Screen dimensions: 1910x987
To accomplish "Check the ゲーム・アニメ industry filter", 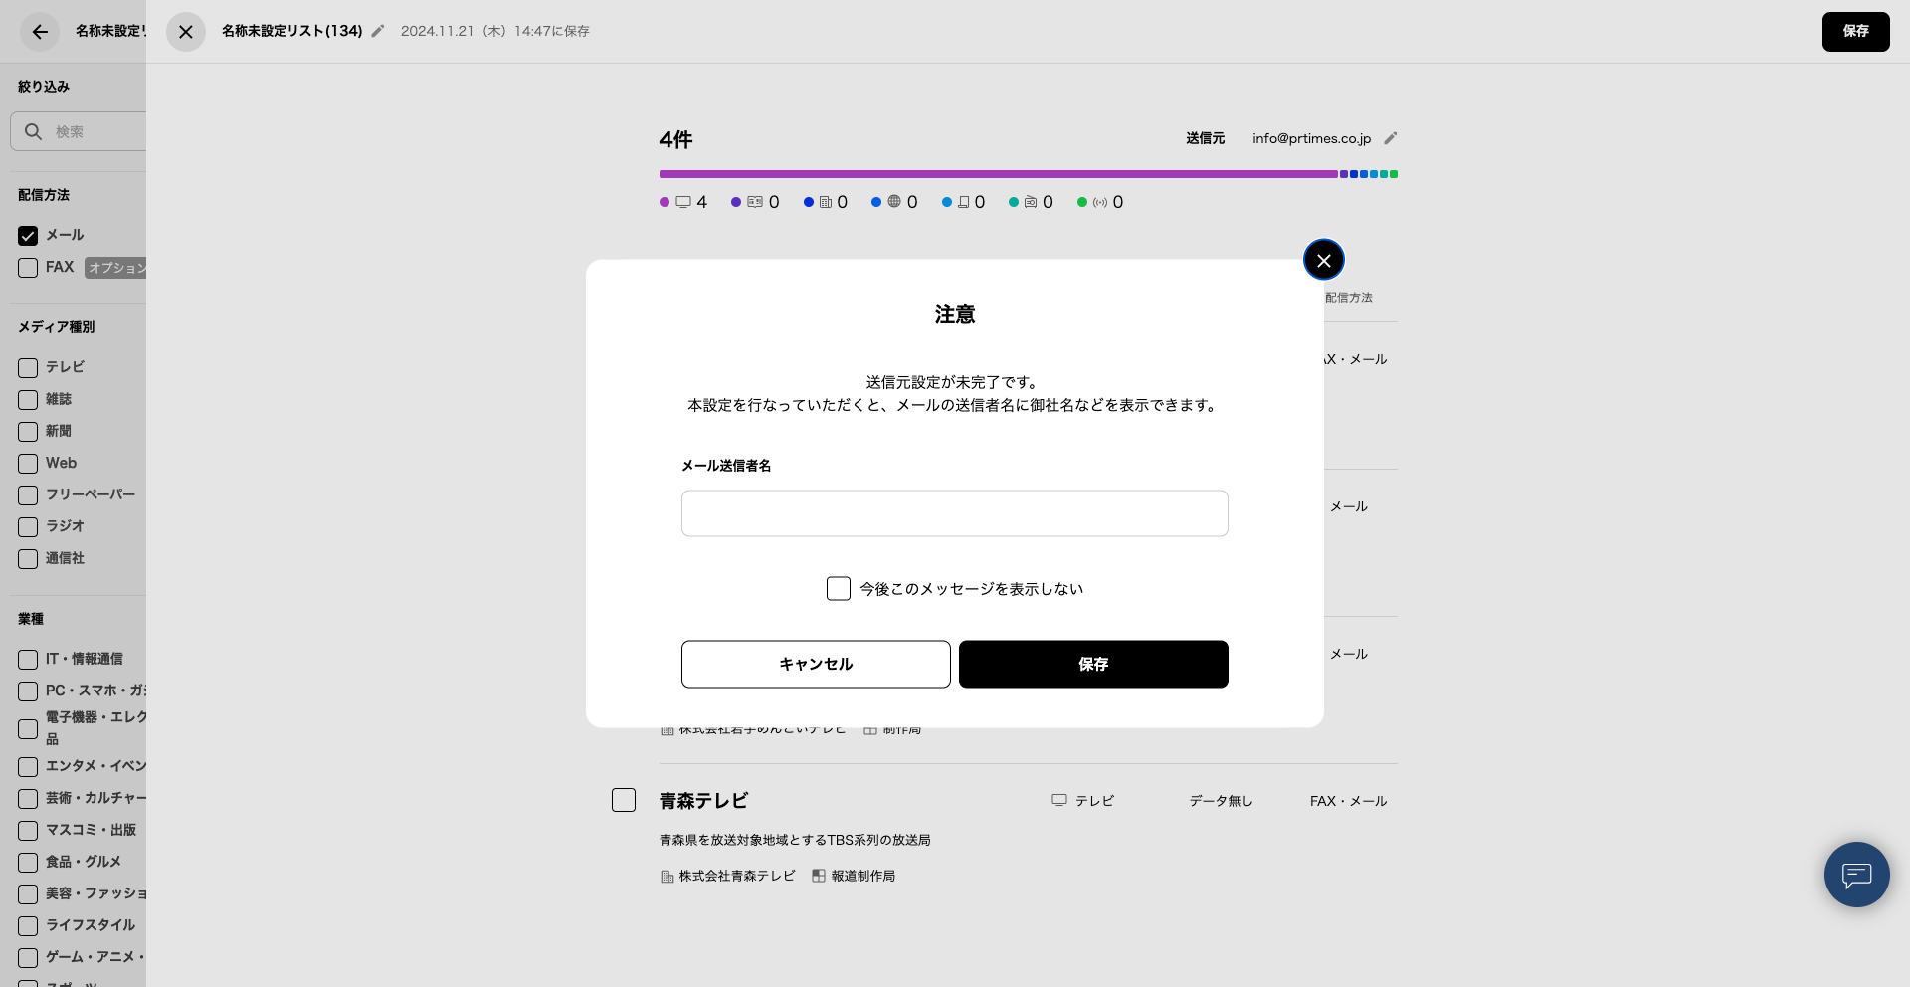I will coord(28,958).
